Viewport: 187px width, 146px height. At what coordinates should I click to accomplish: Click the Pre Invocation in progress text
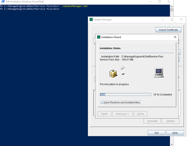tap(114, 84)
